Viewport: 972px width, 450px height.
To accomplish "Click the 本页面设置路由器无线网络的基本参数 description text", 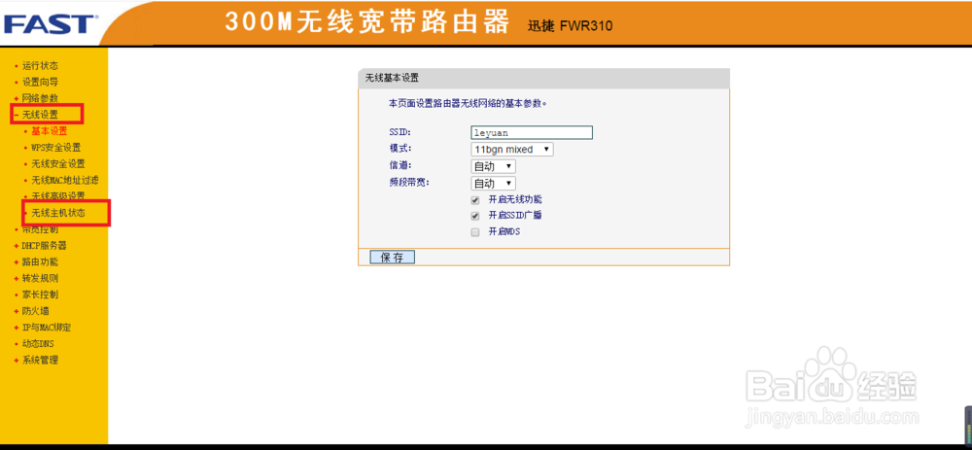I will click(469, 104).
